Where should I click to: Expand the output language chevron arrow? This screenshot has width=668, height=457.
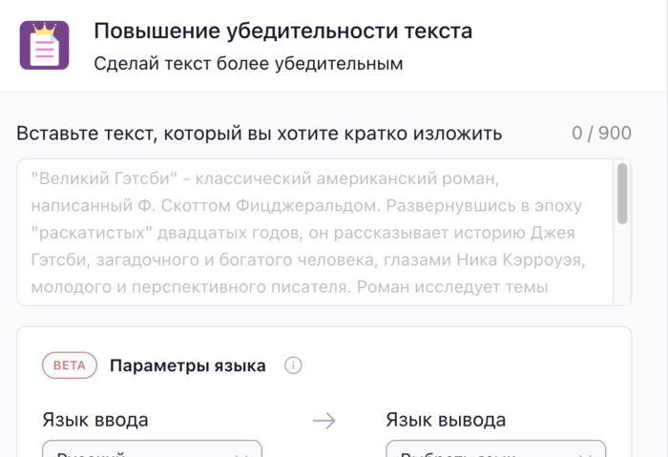click(586, 454)
